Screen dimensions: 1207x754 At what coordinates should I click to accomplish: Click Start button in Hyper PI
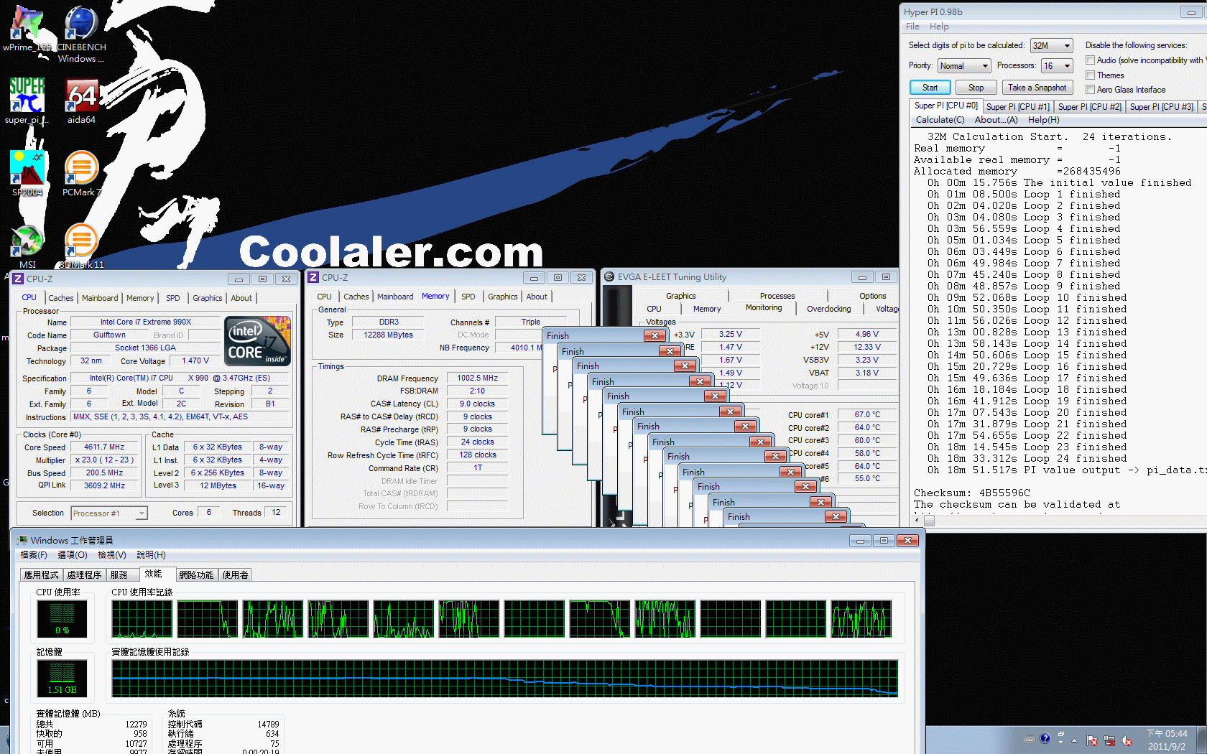click(x=930, y=88)
